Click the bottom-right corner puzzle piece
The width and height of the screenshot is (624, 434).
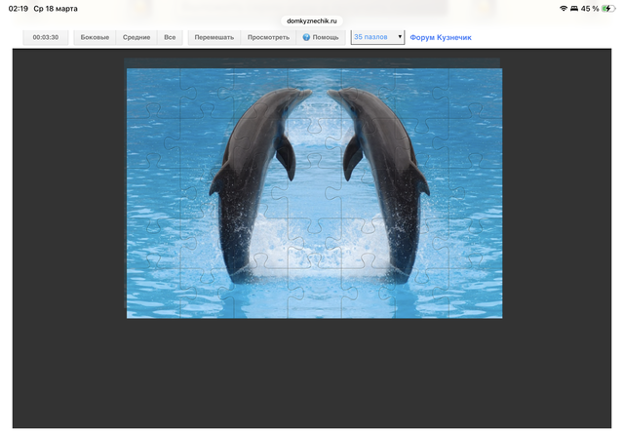click(x=475, y=293)
